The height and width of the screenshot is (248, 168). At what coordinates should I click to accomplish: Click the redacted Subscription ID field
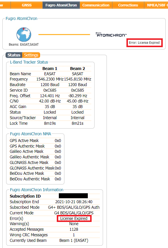point(73,196)
